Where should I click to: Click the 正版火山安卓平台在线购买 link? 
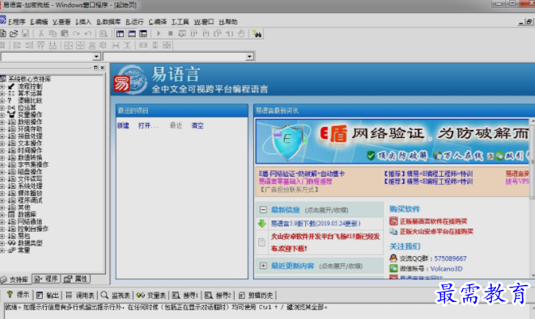tap(436, 232)
